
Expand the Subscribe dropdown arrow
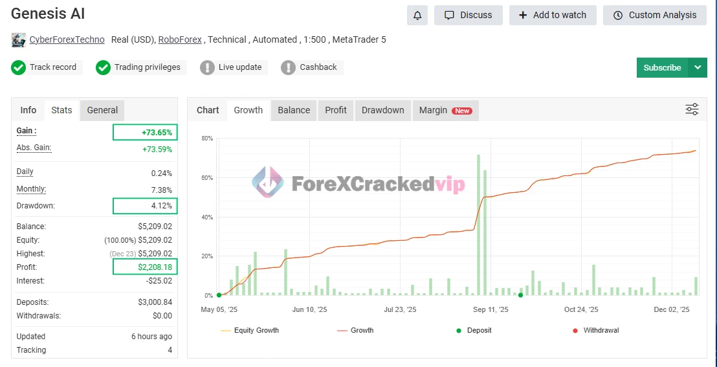pos(698,68)
